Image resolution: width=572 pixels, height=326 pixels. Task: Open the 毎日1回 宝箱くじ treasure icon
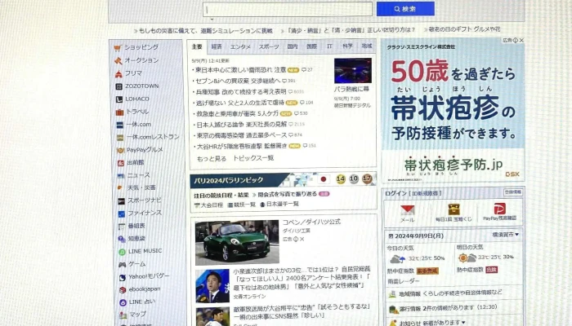point(454,209)
